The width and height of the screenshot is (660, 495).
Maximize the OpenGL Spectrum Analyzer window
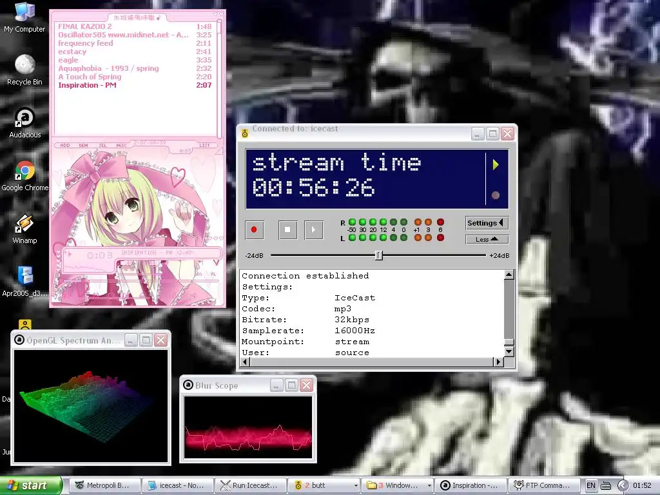tap(146, 340)
